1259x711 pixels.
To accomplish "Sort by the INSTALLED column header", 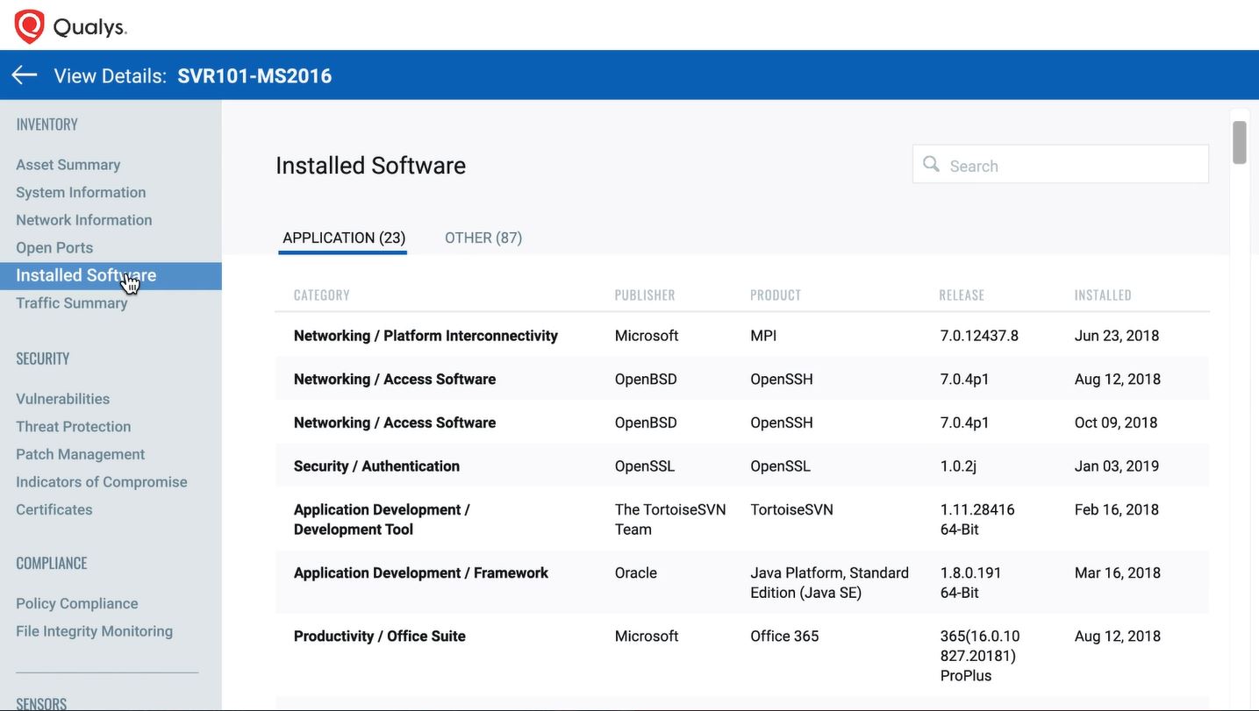I will point(1103,295).
